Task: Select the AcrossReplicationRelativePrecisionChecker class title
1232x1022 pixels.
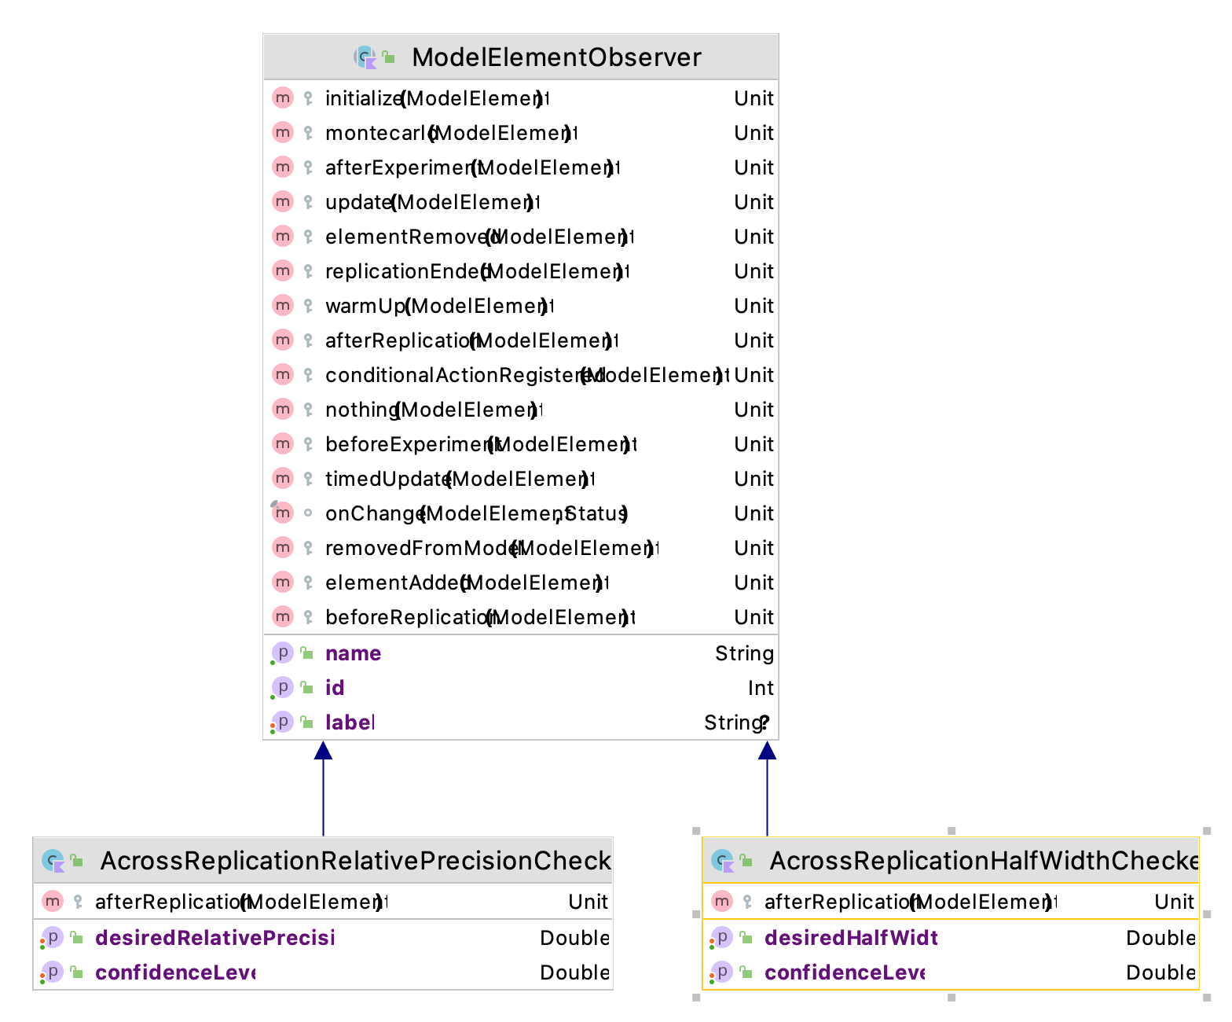Action: (x=355, y=861)
